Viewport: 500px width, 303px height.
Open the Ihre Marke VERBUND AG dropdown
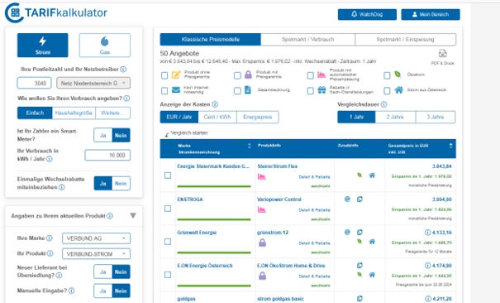[96, 238]
